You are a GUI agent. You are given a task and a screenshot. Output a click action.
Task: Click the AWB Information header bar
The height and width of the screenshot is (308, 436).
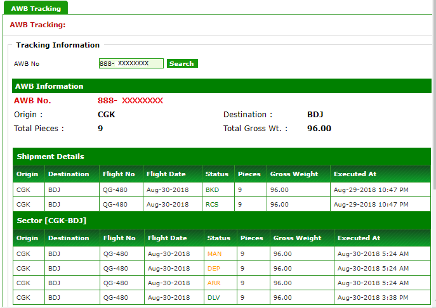[x=221, y=86]
